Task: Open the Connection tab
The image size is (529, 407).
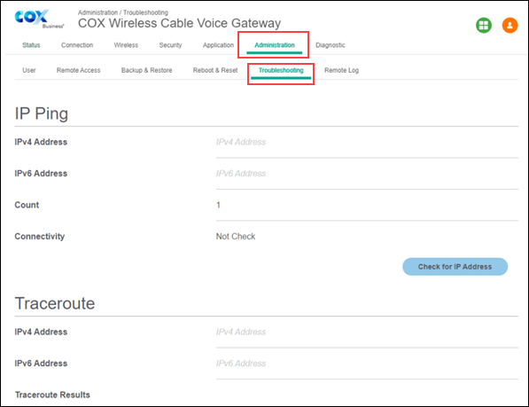Action: 77,45
